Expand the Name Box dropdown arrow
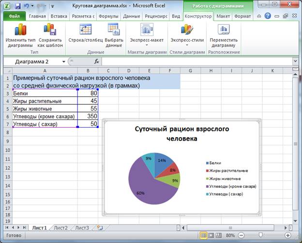Image resolution: width=302 pixels, height=243 pixels. [x=63, y=62]
